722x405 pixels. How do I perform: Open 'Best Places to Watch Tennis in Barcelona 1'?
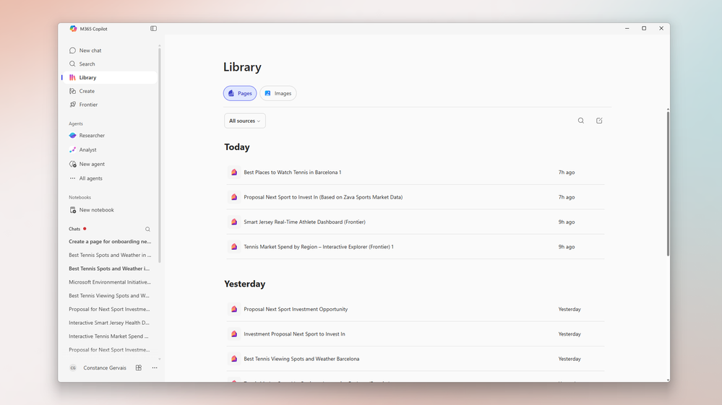[x=416, y=173]
